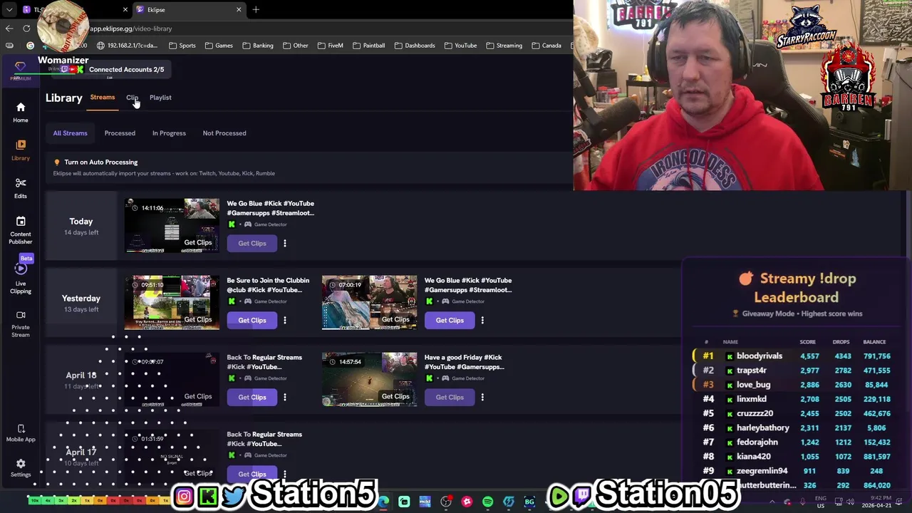Click Get Clips for April 18 Back To Regular Streams

[252, 398]
